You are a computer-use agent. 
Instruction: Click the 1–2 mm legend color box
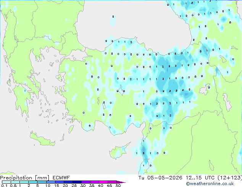coord(24,182)
